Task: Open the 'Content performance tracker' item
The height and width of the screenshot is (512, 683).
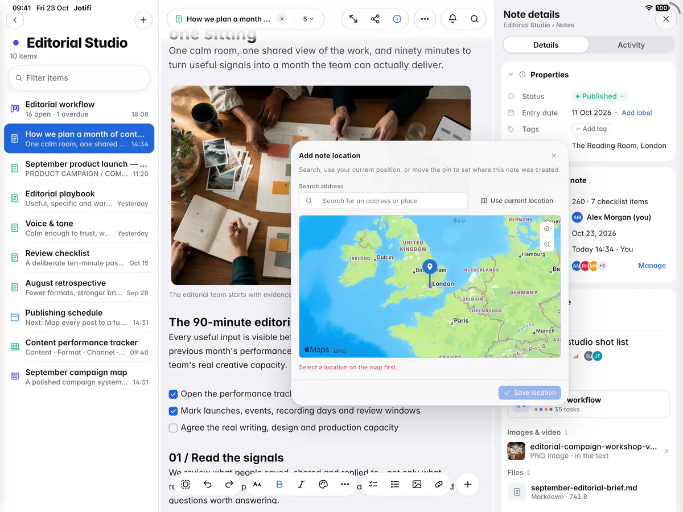Action: [79, 347]
